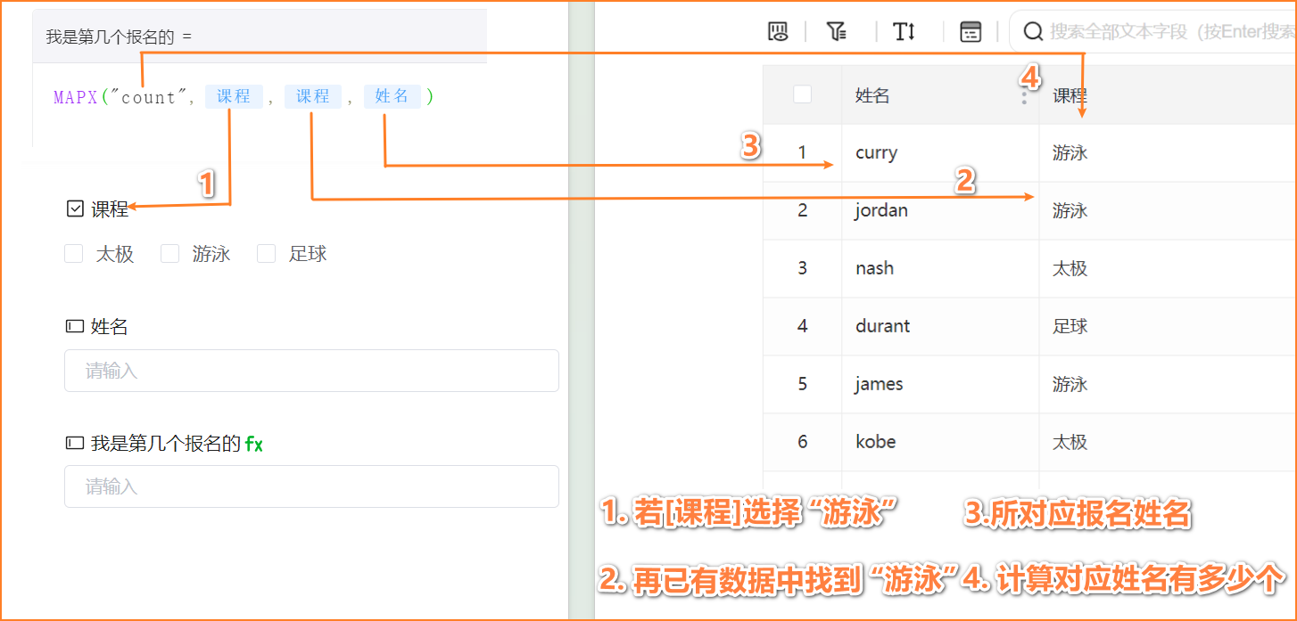Screen dimensions: 1297x621
Task: Open the filter conditions icon
Action: point(836,32)
